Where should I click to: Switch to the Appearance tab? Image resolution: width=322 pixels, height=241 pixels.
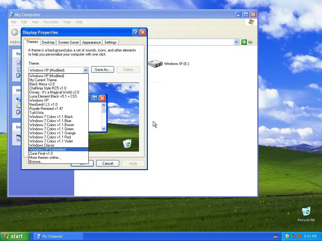tap(92, 42)
